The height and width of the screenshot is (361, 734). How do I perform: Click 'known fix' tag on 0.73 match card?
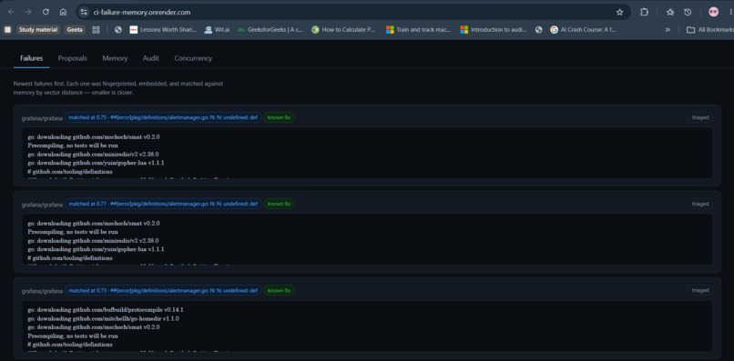tap(279, 290)
